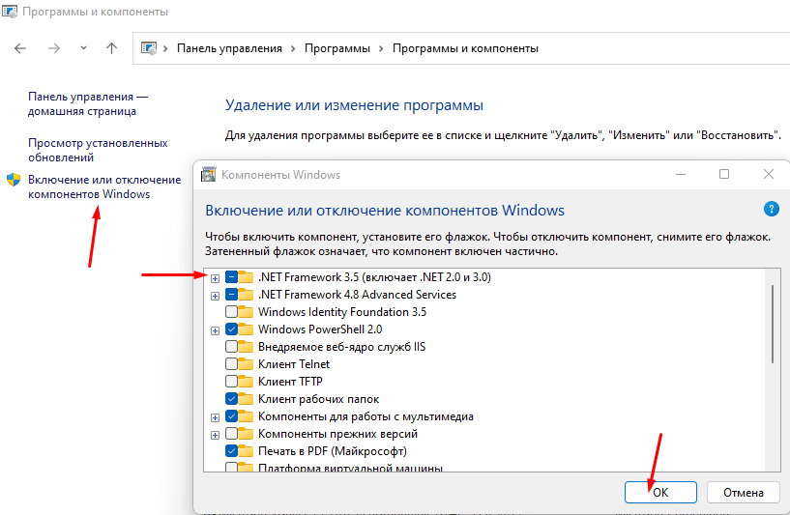Viewport: 790px width, 515px height.
Task: Toggle .NET Framework 3.5 checkbox
Action: coord(231,277)
